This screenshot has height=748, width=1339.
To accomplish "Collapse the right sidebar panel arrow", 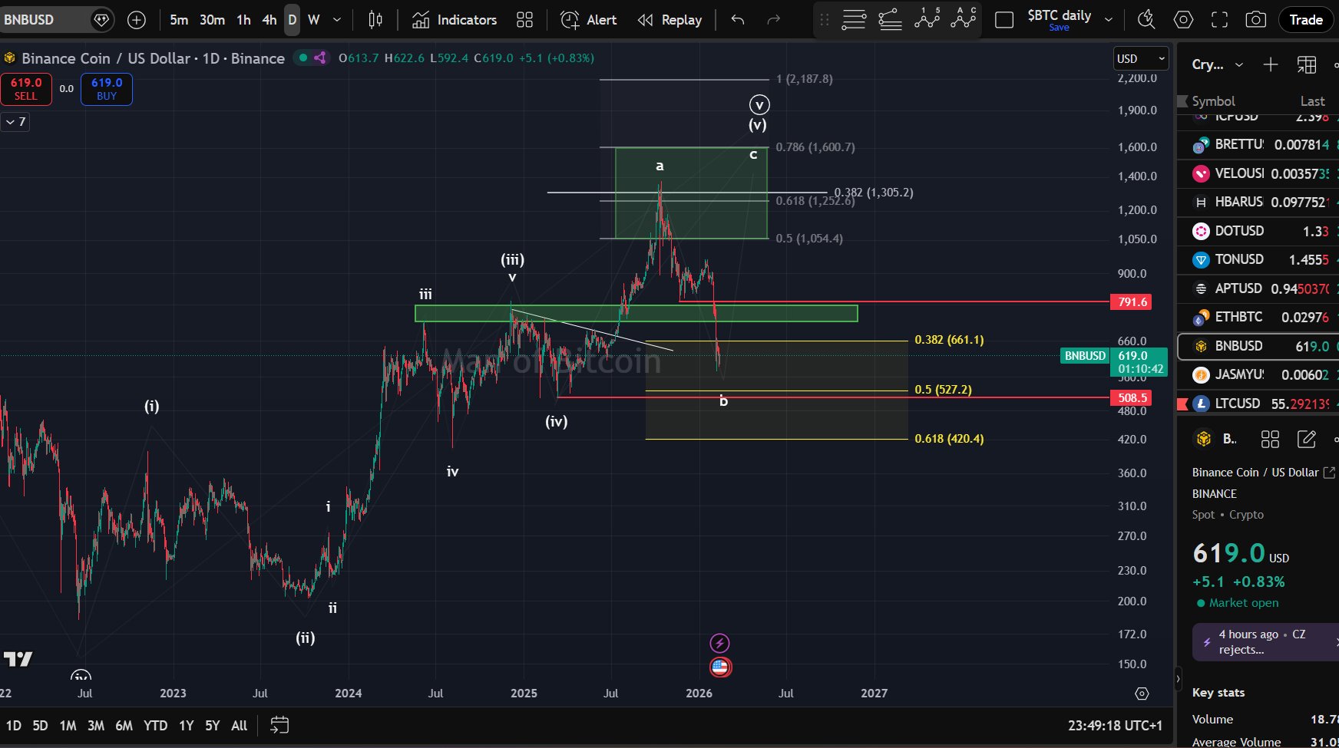I will pos(1179,678).
